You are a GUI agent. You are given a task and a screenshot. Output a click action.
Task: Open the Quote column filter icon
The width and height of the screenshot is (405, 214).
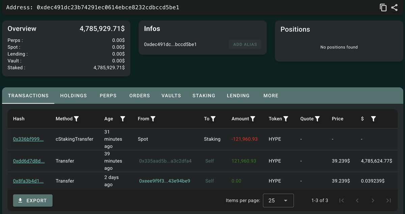tap(317, 119)
